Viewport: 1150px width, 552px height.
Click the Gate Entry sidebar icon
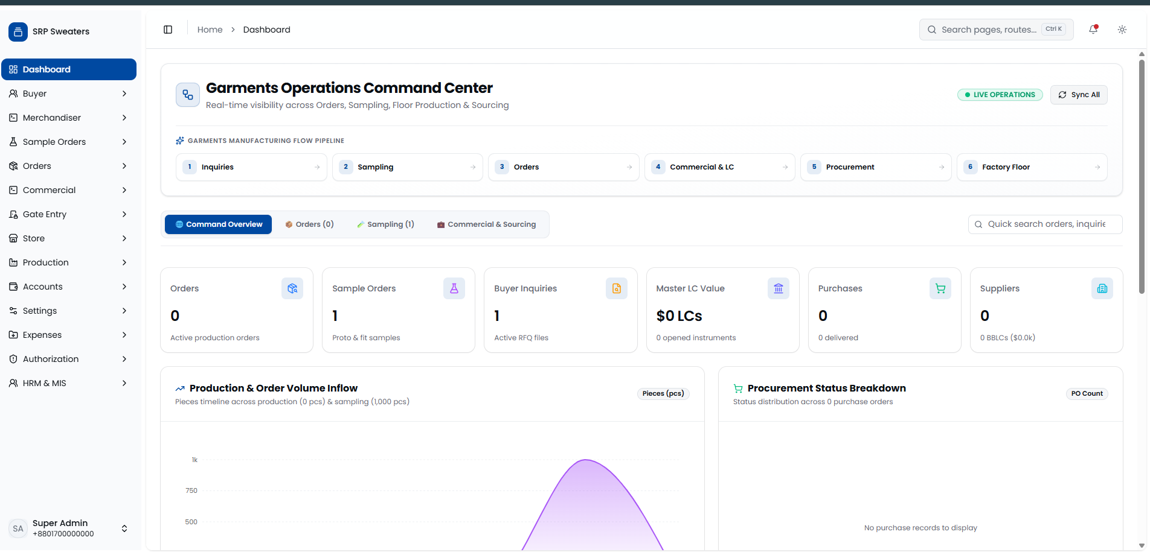point(13,214)
